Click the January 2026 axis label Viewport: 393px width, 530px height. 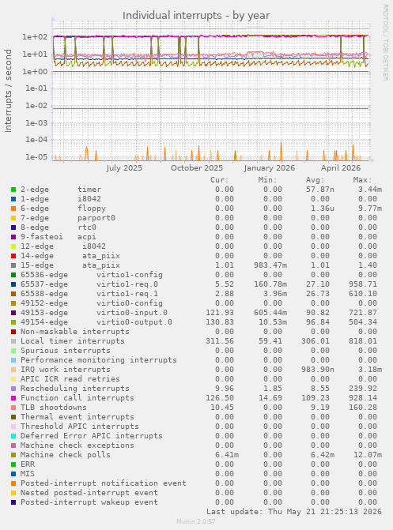pyautogui.click(x=270, y=168)
